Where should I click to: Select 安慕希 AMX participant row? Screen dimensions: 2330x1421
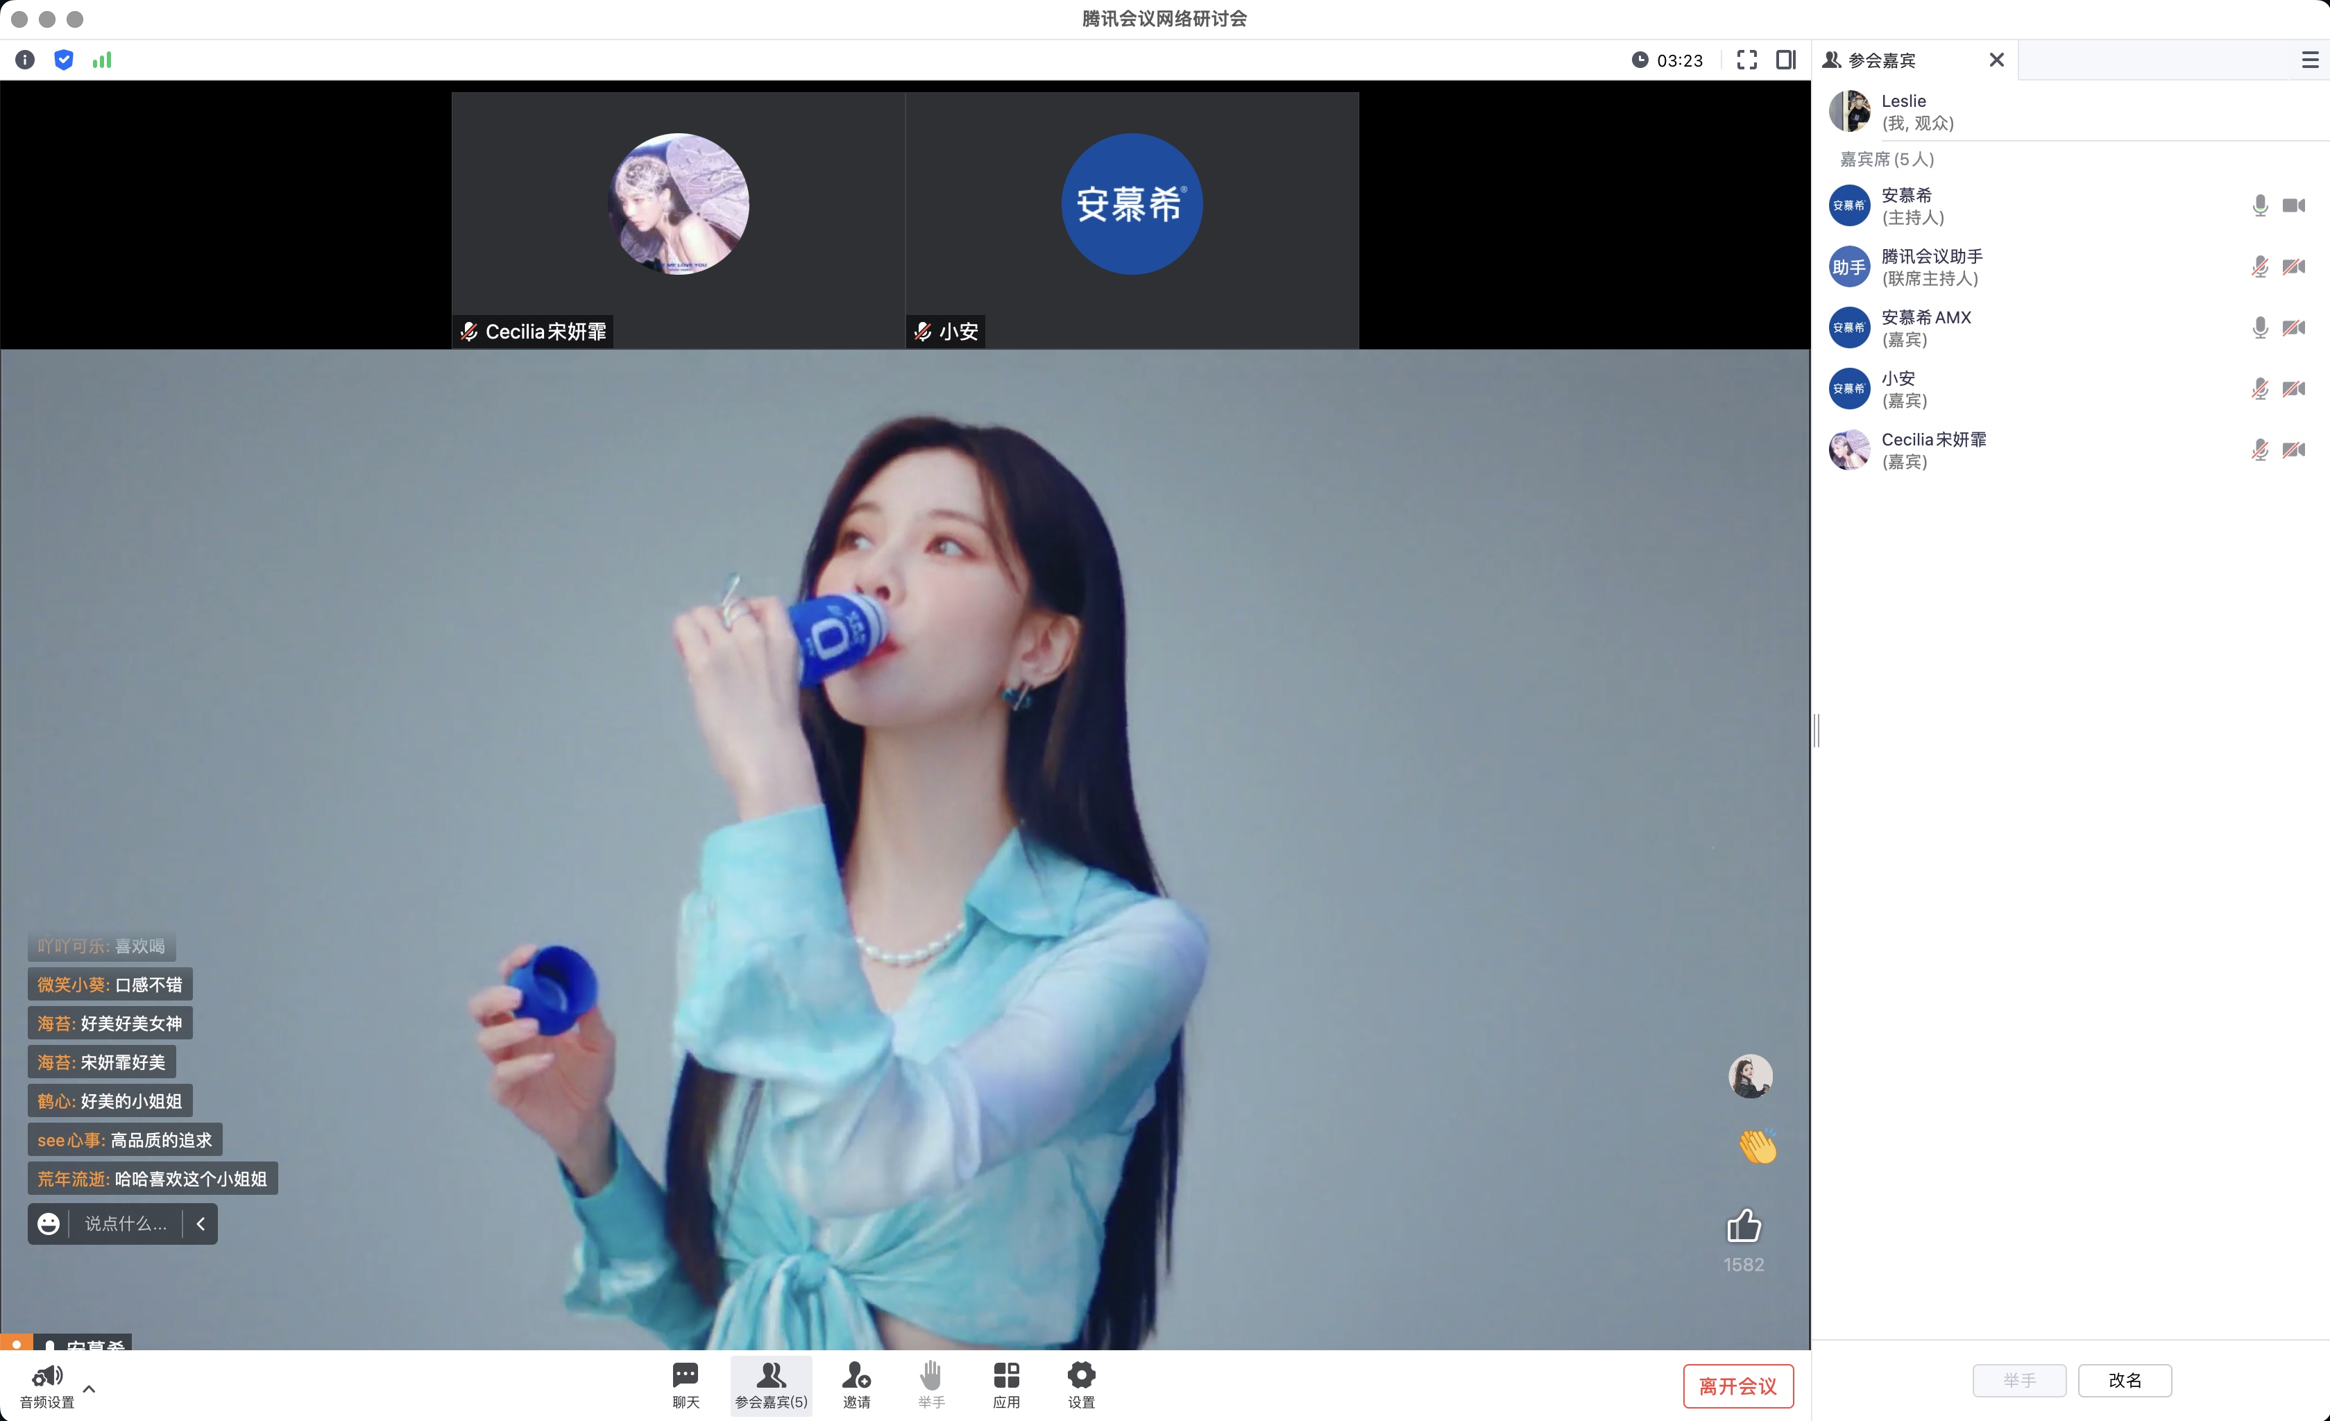point(2071,327)
